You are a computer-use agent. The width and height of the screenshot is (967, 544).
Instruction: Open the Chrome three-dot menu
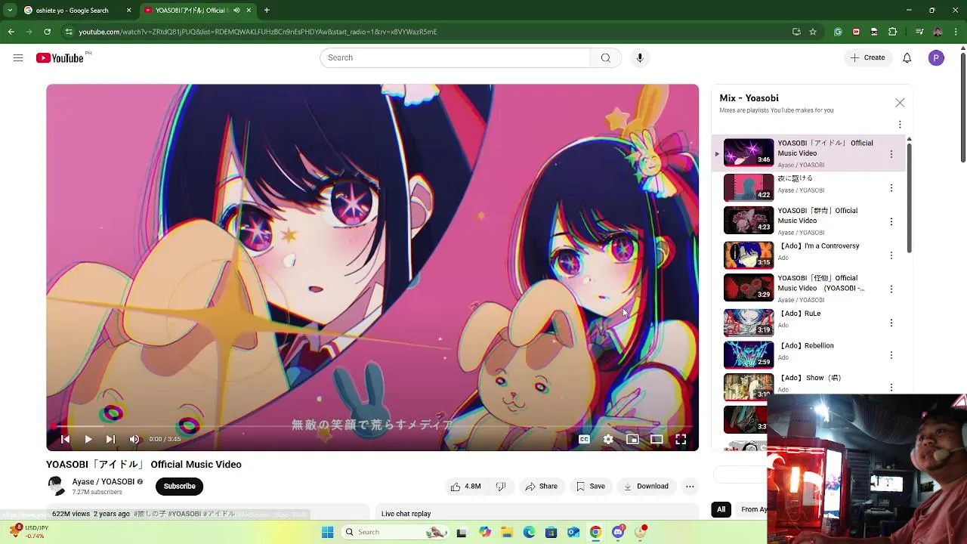(x=956, y=32)
